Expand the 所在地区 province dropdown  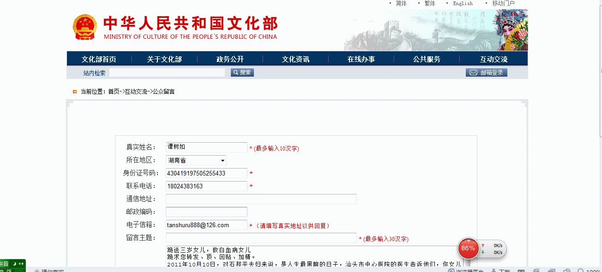pyautogui.click(x=196, y=160)
